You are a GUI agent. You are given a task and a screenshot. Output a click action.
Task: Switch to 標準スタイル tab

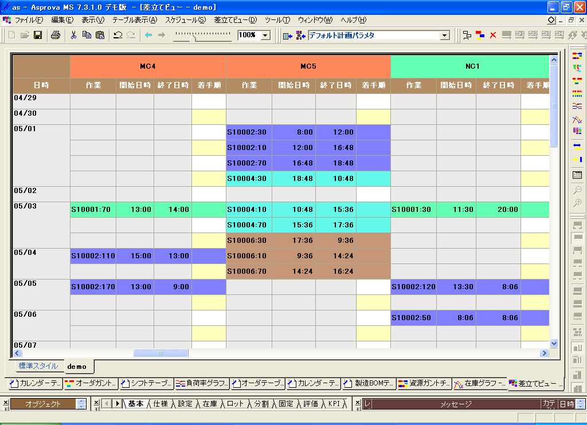[38, 366]
